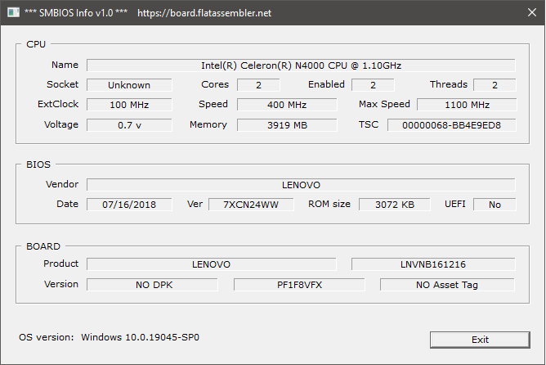546x365 pixels.
Task: Click the 'Date' label in BIOS section
Action: (x=68, y=204)
